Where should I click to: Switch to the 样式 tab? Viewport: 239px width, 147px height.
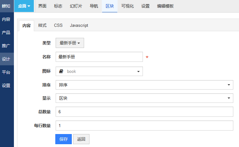[x=42, y=25]
